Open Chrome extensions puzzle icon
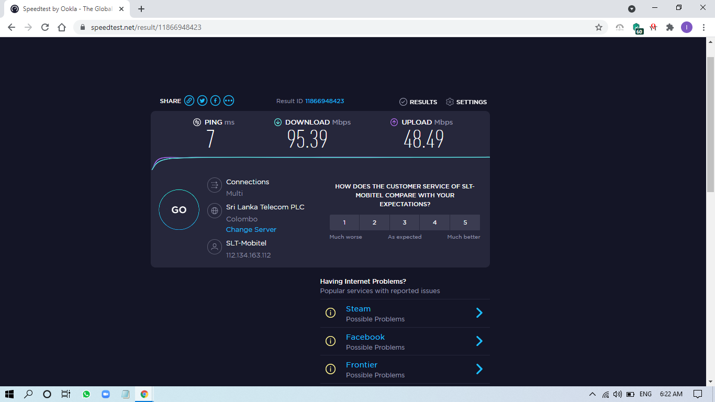 [x=669, y=27]
